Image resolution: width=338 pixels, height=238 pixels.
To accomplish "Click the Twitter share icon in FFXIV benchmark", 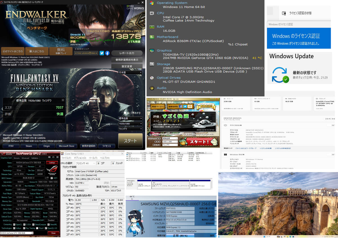I will pyautogui.click(x=102, y=53).
